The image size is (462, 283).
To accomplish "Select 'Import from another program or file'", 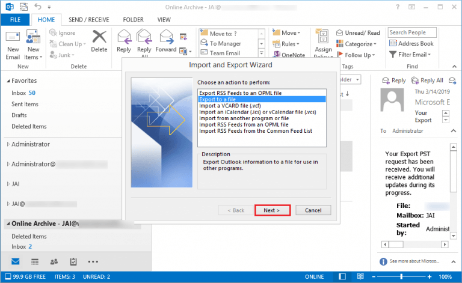I will [x=262, y=118].
